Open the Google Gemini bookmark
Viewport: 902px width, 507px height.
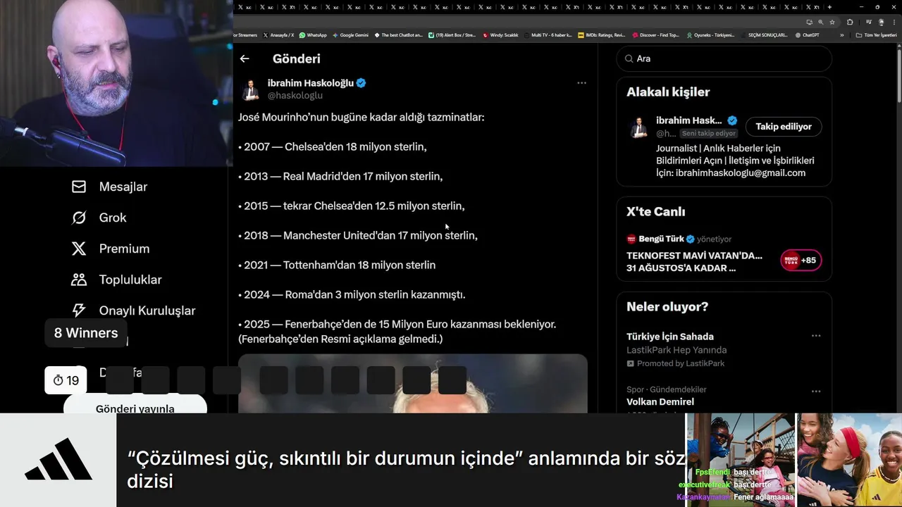pyautogui.click(x=350, y=35)
